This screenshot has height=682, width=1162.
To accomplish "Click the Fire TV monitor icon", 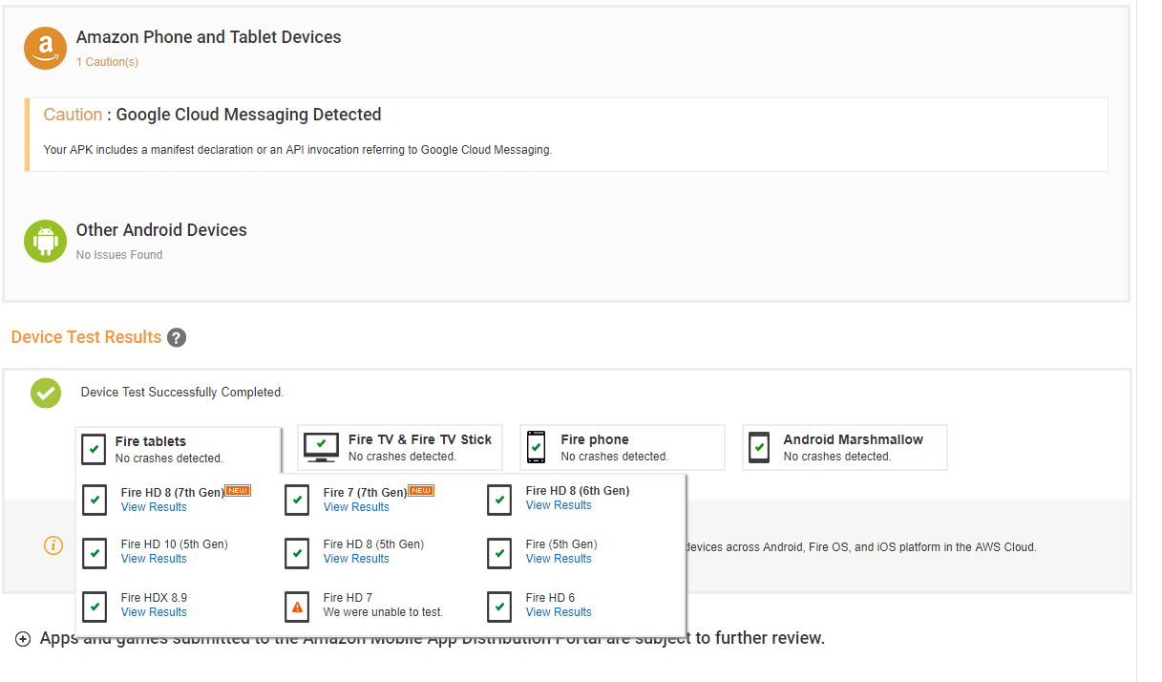I will coord(321,446).
